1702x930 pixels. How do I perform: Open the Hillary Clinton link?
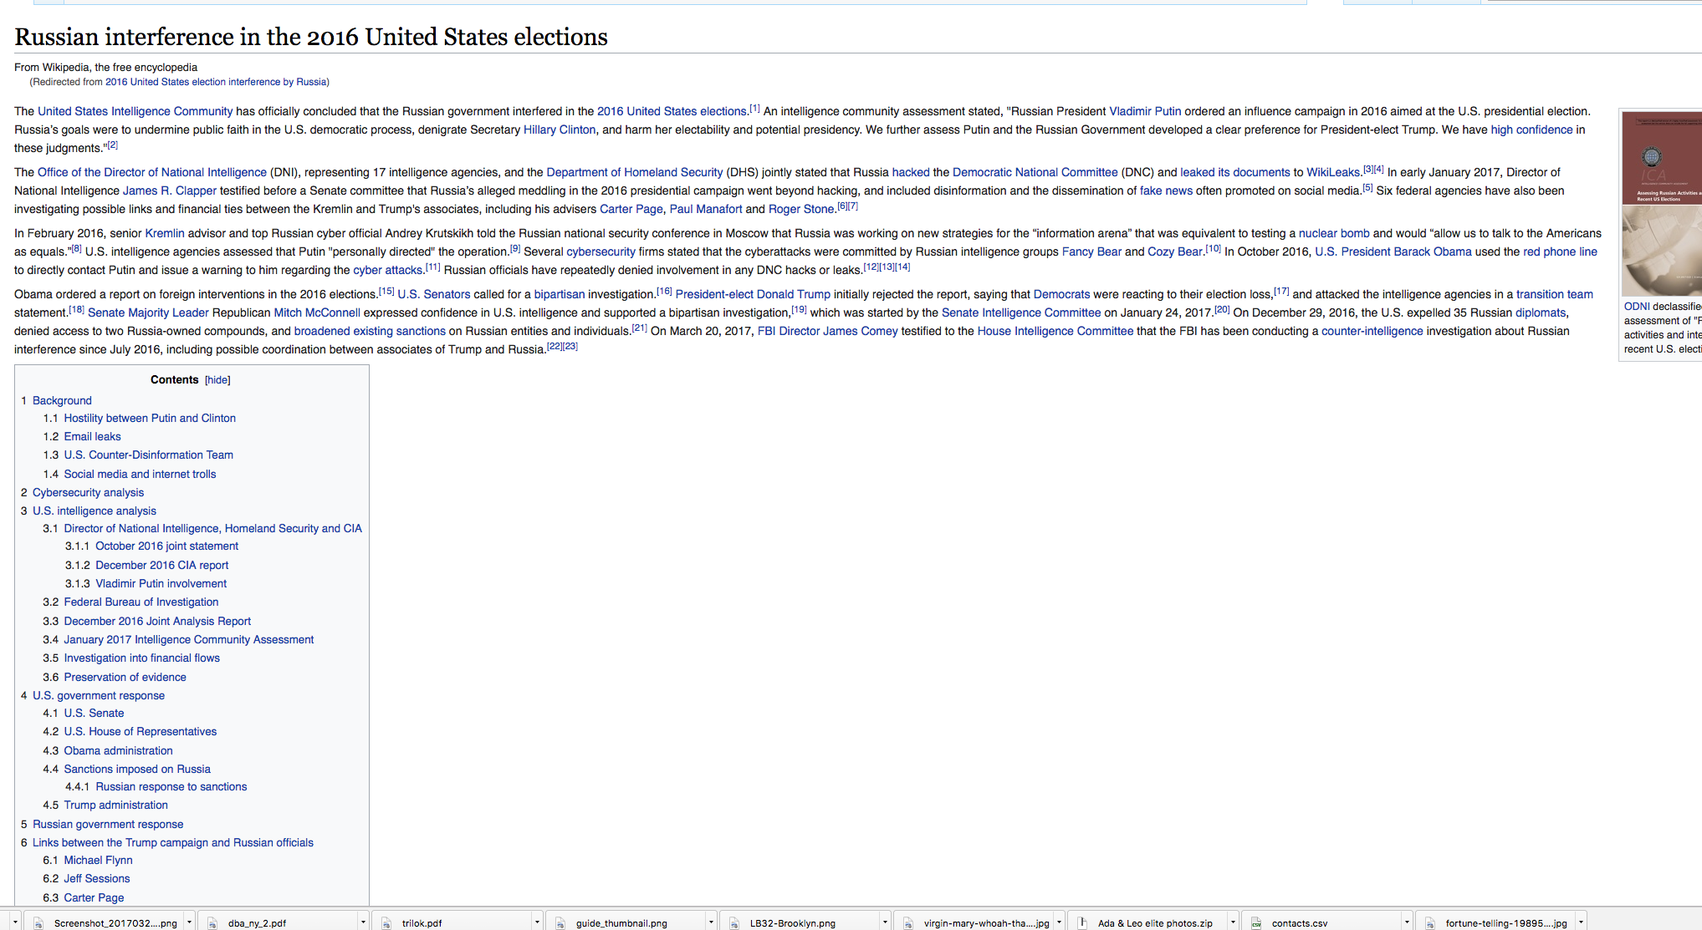[x=560, y=130]
